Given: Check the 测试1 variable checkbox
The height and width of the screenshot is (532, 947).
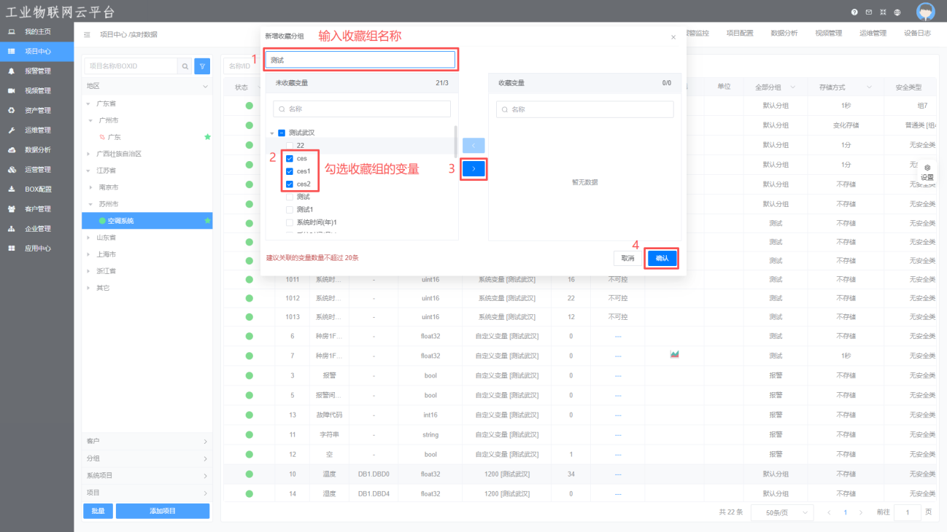Looking at the screenshot, I should tap(290, 210).
